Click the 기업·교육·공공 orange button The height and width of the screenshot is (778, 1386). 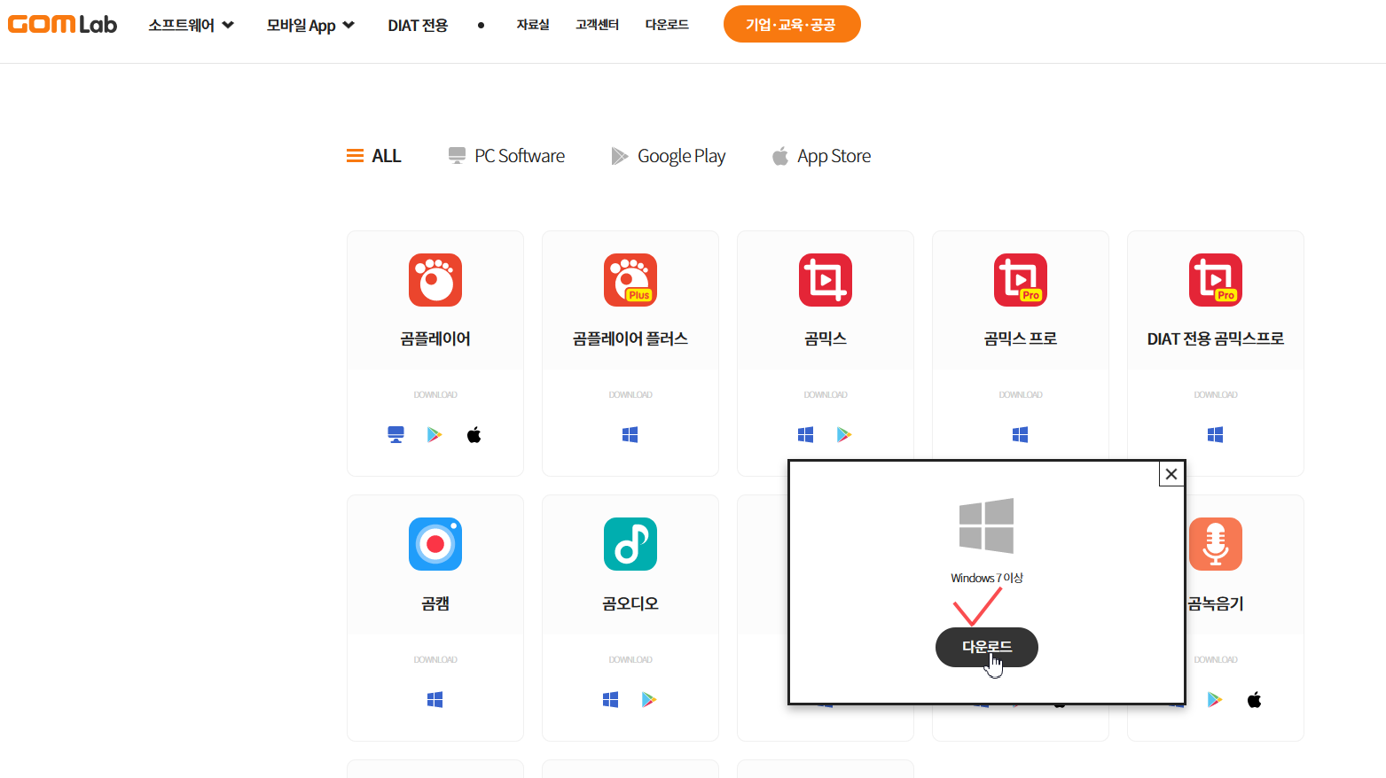792,24
